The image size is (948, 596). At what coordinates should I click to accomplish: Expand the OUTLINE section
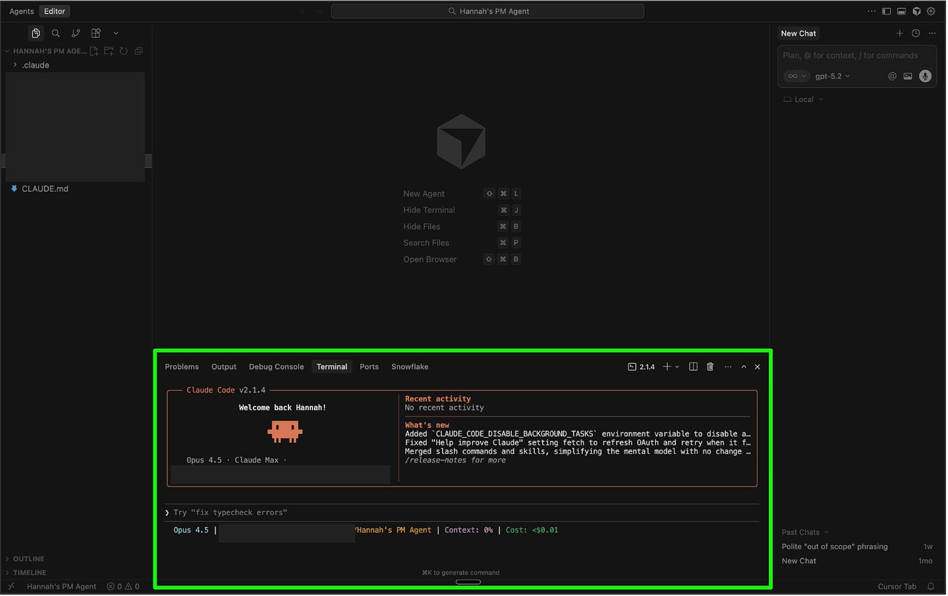pos(29,559)
